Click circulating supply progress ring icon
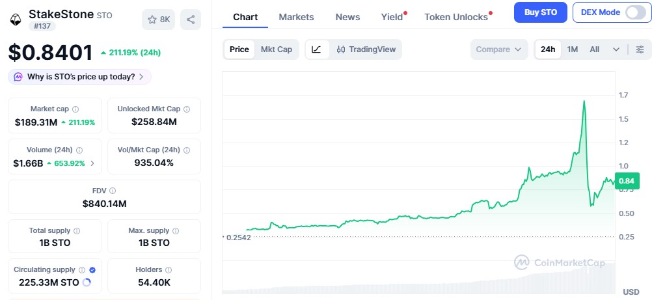652x300 pixels. tap(87, 283)
